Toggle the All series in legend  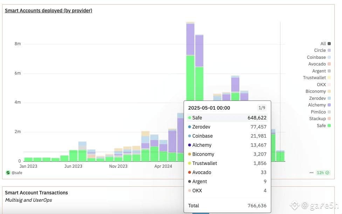pyautogui.click(x=326, y=43)
